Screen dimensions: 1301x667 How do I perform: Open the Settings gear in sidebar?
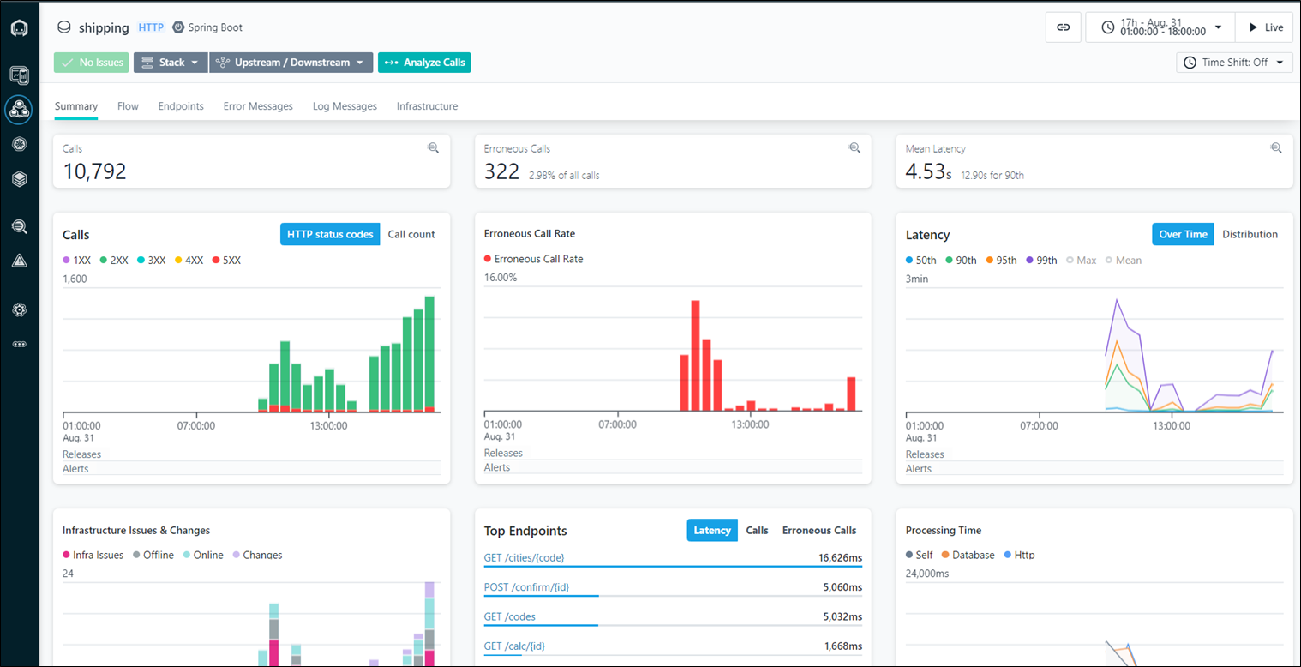click(19, 309)
